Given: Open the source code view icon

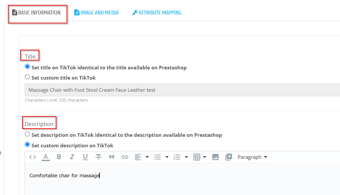Looking at the screenshot, I should (x=33, y=157).
